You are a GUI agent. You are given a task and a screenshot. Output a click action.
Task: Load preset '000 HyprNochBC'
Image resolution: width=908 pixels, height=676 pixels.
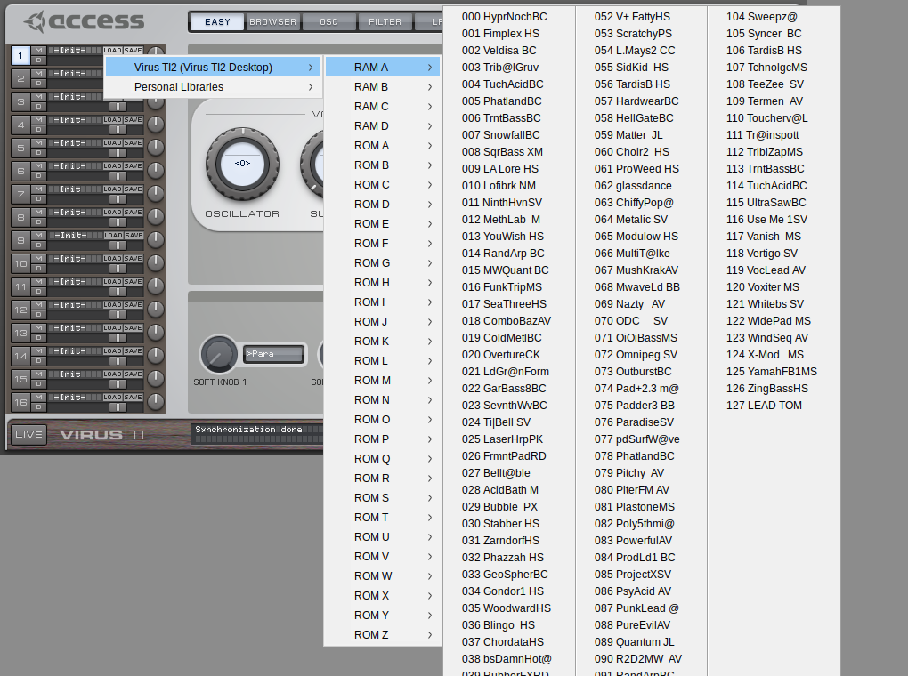505,17
